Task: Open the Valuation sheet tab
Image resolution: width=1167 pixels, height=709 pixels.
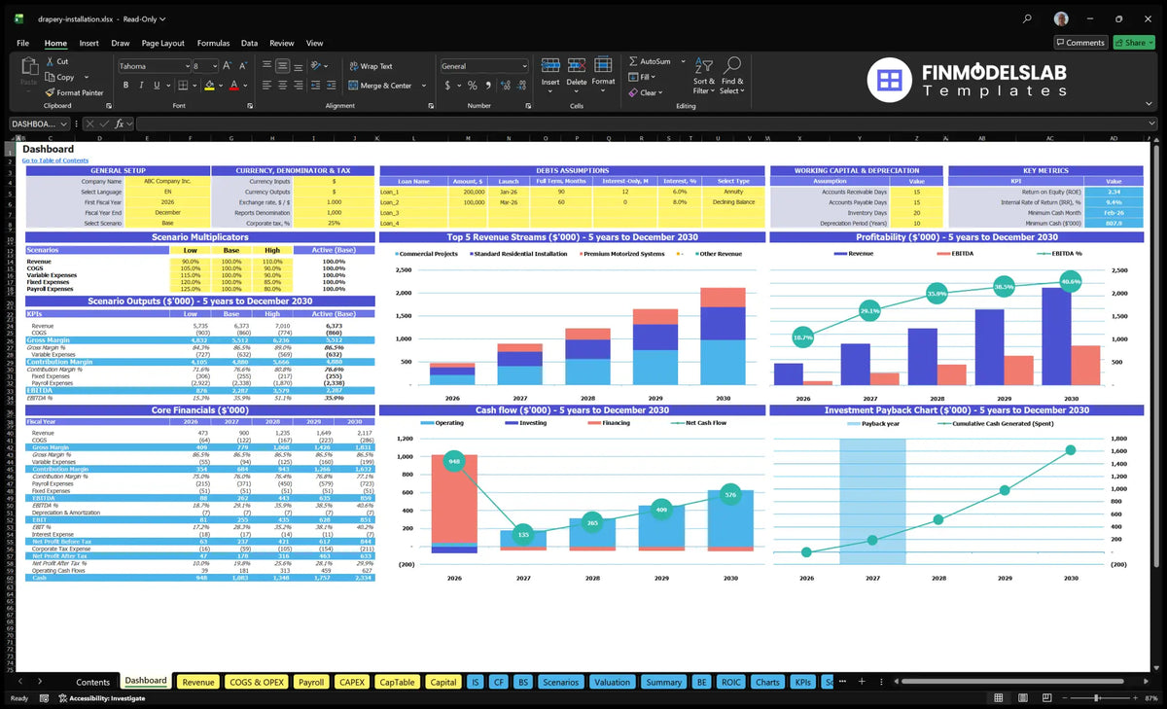Action: click(x=613, y=682)
